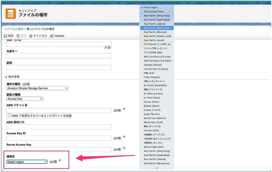272x172 pixels.
Task: Select the highlighted Asia Pacific (Melbourne) option
Action: tap(157, 28)
